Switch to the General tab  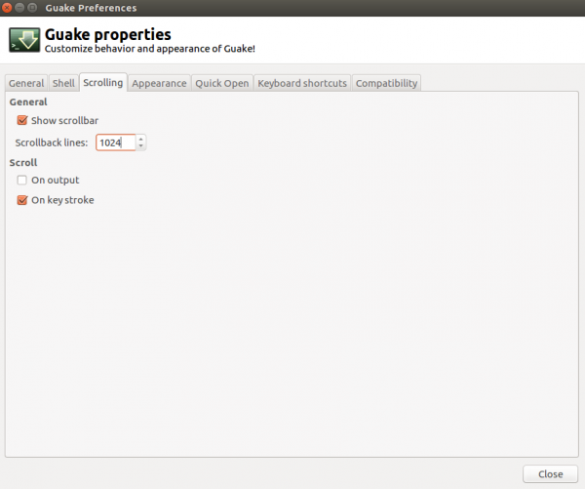(26, 83)
